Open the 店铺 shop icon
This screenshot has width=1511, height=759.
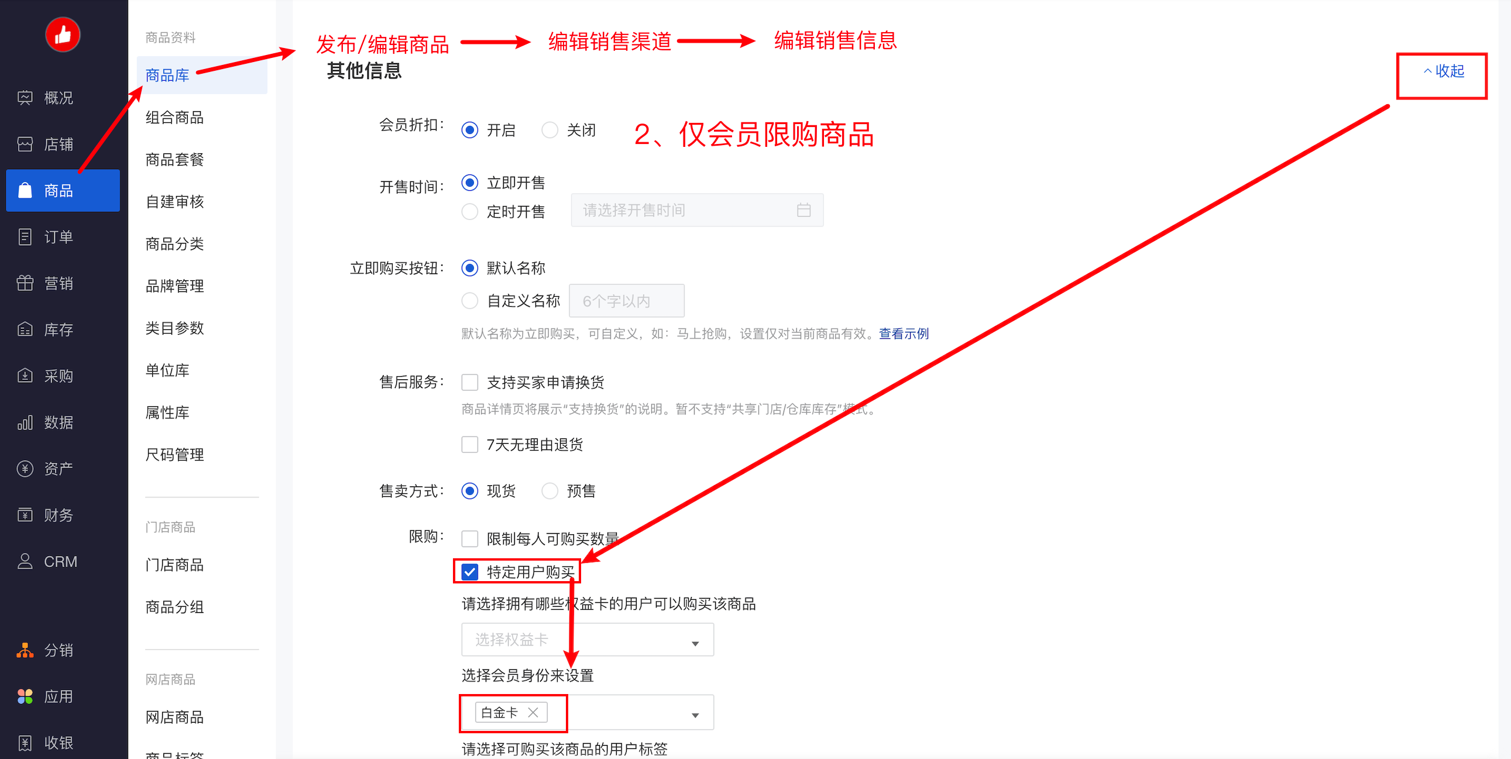[25, 144]
